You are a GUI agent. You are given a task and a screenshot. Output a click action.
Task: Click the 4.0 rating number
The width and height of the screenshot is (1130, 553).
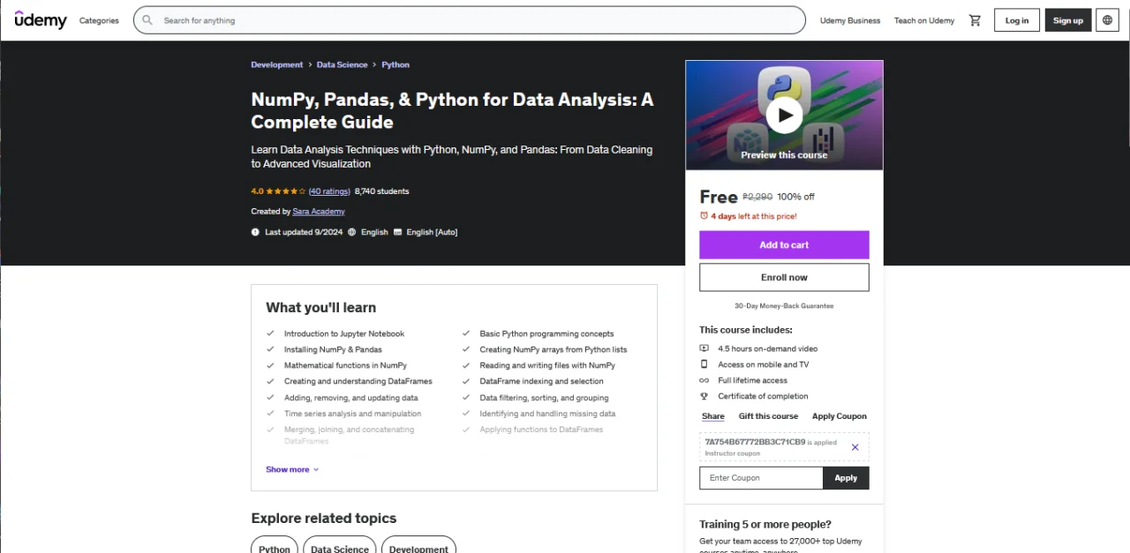(x=257, y=191)
